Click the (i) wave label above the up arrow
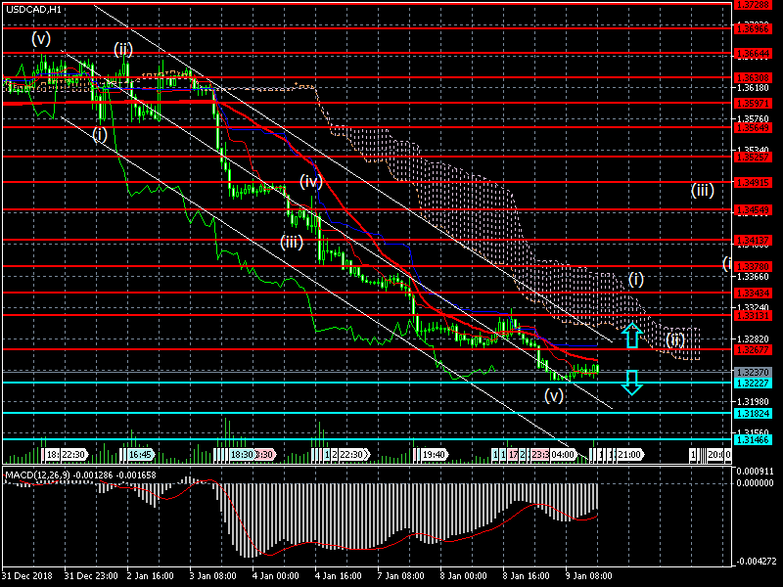Image resolution: width=783 pixels, height=587 pixels. (635, 279)
